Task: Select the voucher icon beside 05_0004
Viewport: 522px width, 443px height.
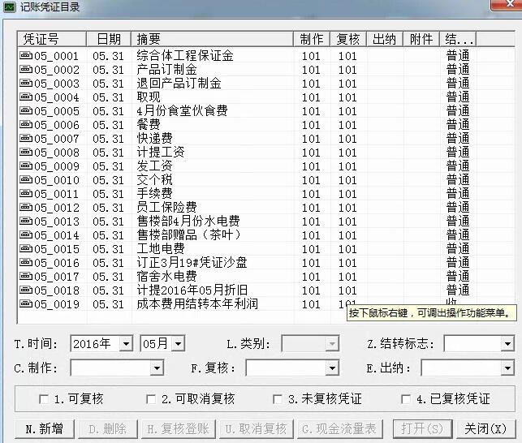Action: tap(26, 97)
